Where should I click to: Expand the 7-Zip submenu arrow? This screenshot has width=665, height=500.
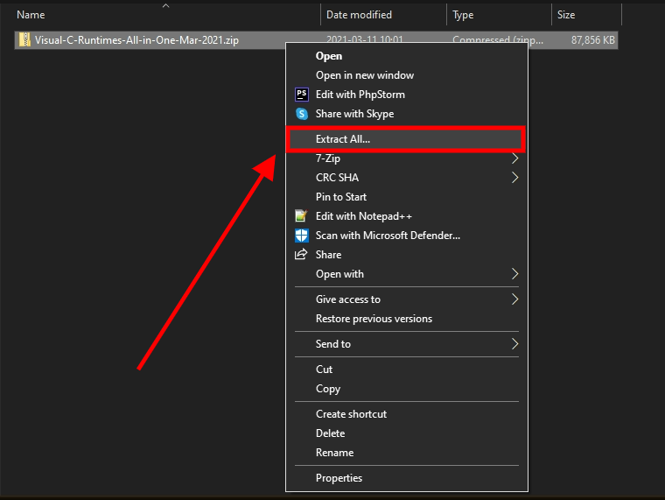(515, 158)
